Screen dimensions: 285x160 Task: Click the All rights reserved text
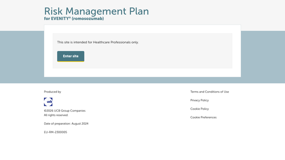56,115
